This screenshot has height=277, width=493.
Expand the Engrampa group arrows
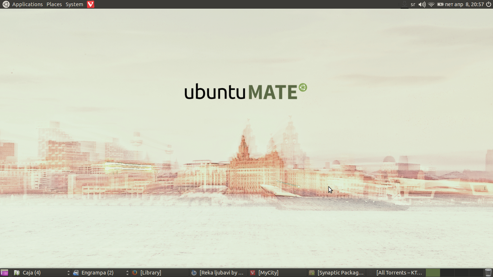pyautogui.click(x=127, y=273)
